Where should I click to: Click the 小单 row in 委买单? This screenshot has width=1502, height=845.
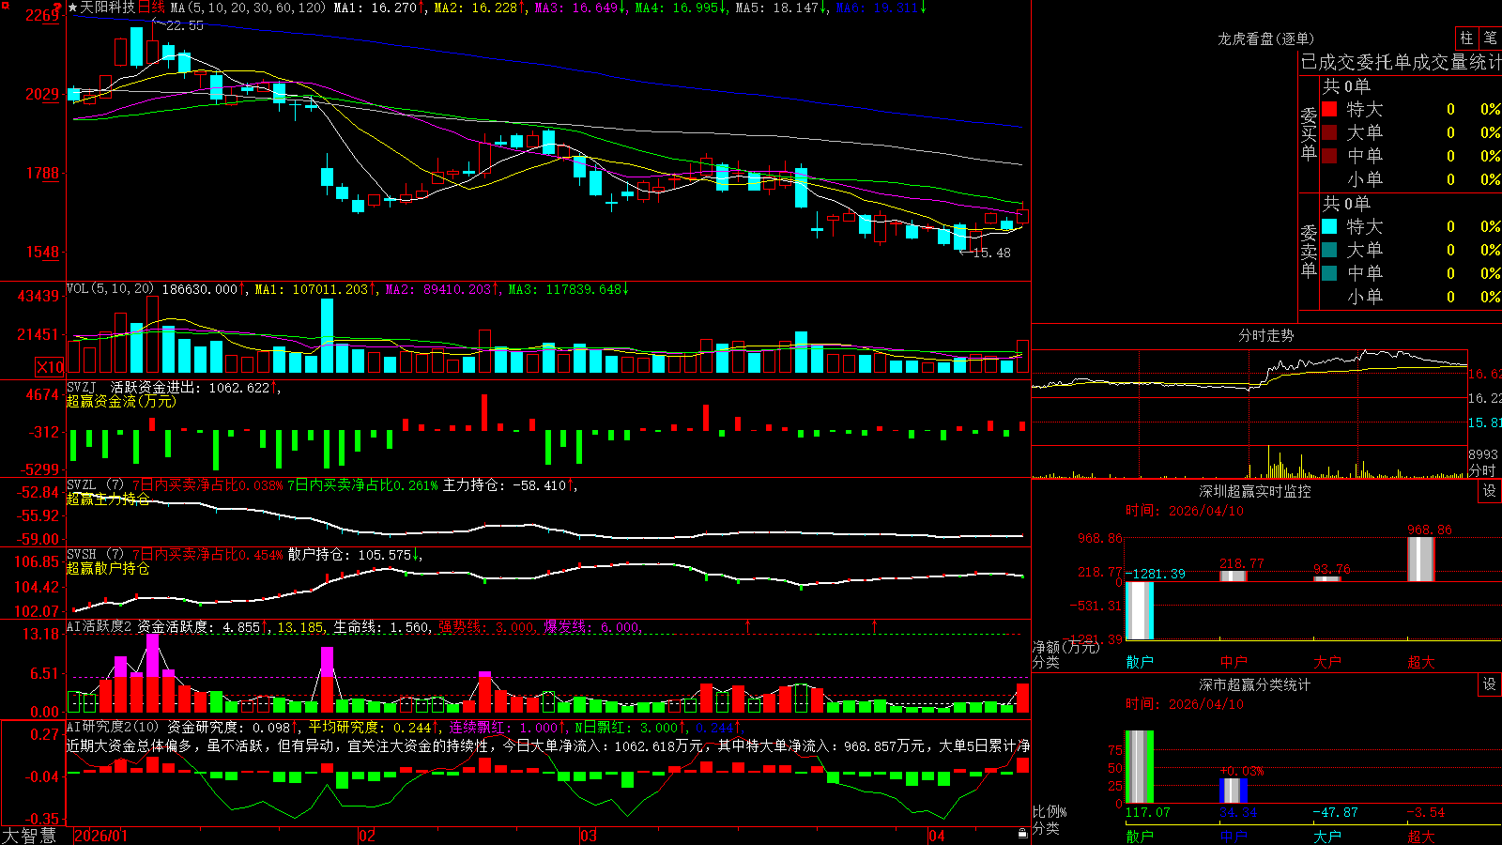click(1410, 179)
